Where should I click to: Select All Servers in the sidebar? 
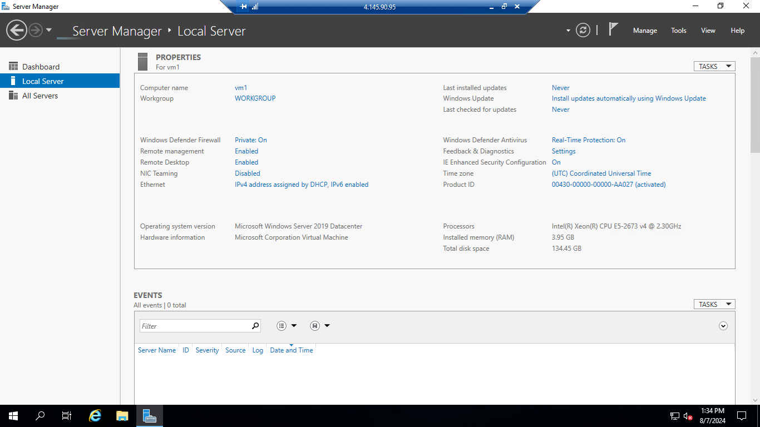click(x=60, y=96)
